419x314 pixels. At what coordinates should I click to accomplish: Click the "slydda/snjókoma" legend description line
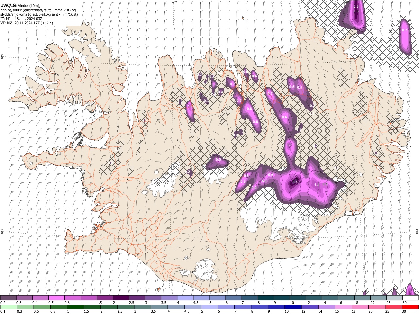(x=39, y=14)
